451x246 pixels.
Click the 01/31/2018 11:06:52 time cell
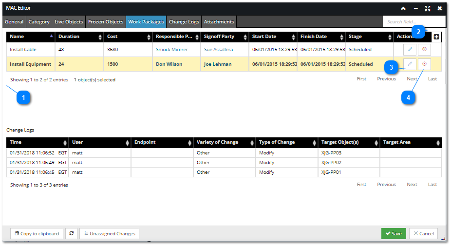point(38,153)
